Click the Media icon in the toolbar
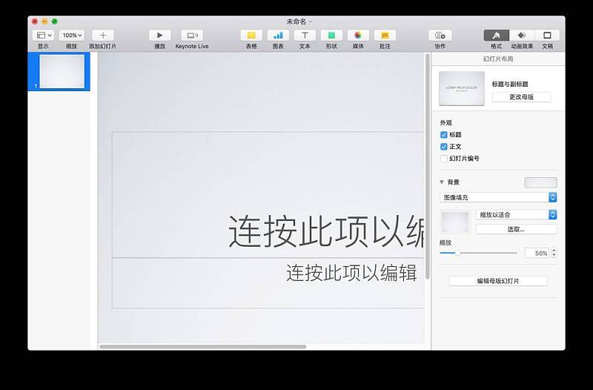This screenshot has height=390, width=593. coord(358,35)
